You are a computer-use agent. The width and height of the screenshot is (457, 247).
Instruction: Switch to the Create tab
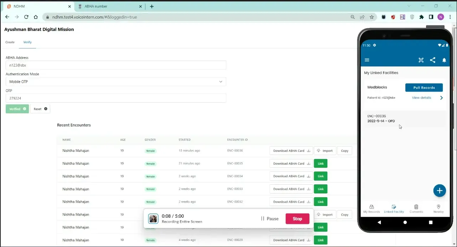pos(10,42)
